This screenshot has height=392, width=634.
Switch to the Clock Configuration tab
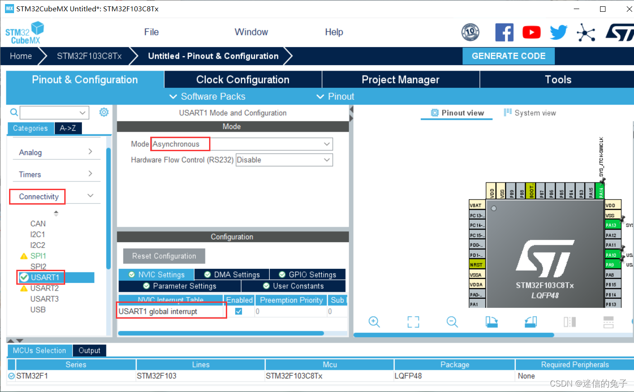[x=243, y=80]
